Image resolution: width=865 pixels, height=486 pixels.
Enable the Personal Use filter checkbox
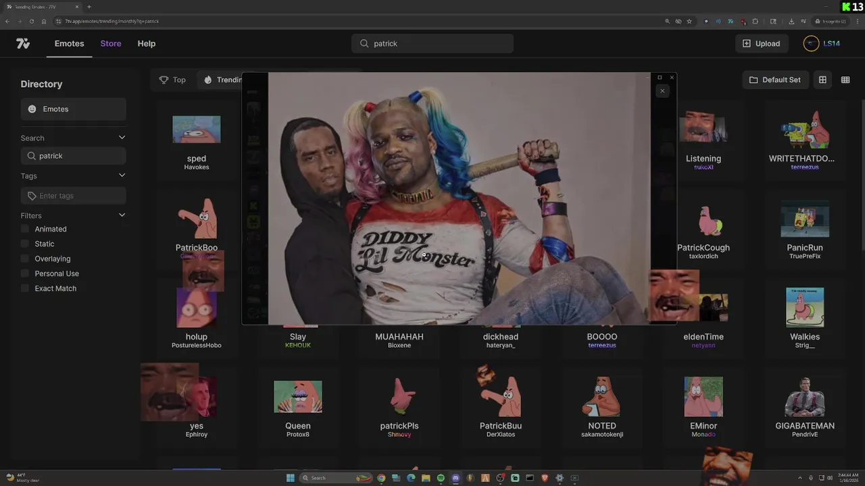[x=25, y=273]
